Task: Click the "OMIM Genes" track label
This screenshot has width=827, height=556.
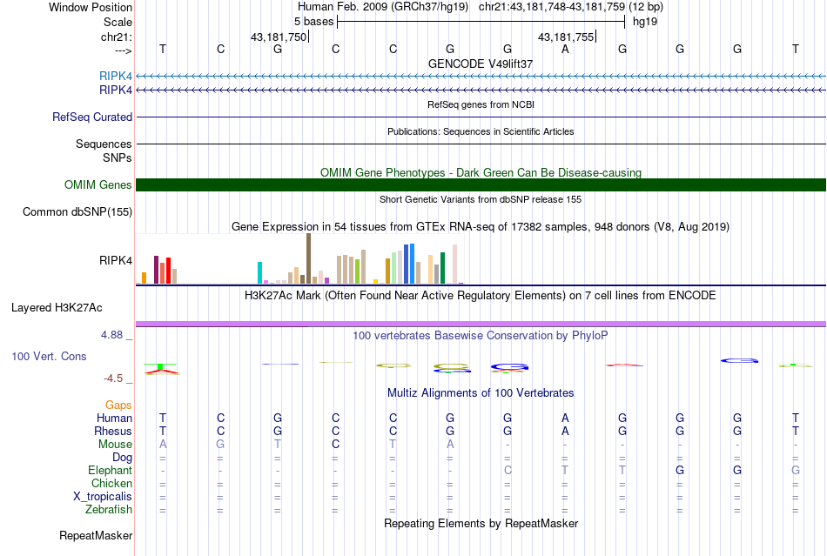Action: pyautogui.click(x=97, y=185)
